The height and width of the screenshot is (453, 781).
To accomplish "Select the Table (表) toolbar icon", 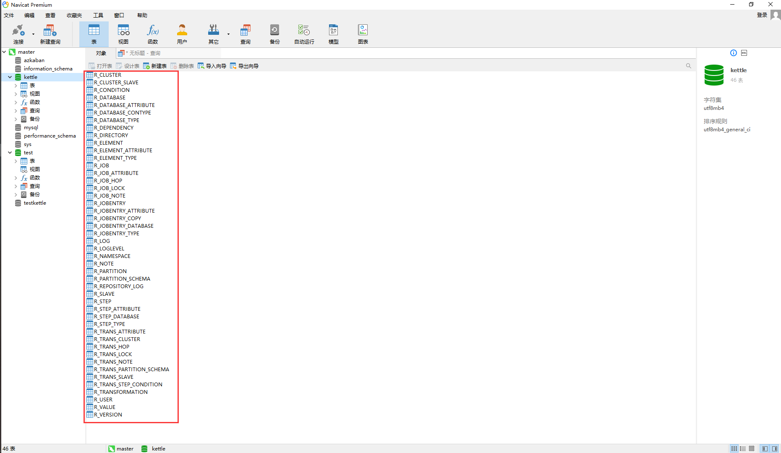I will [94, 34].
